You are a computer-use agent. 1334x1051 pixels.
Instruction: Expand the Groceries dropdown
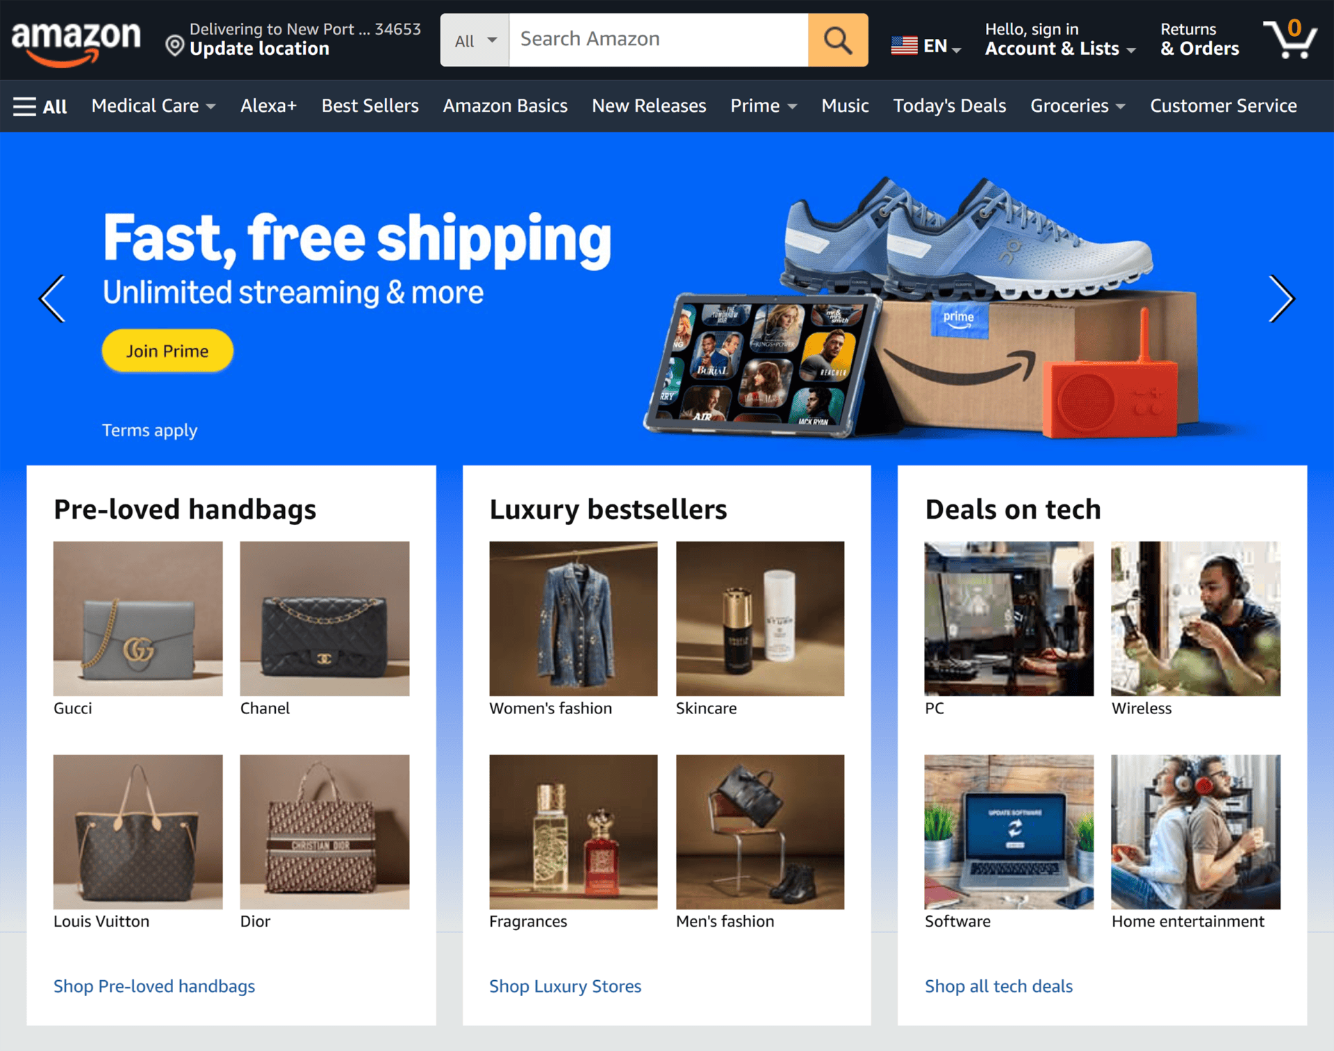1078,106
